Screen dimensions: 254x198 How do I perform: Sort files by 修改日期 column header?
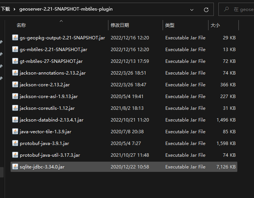pyautogui.click(x=120, y=25)
